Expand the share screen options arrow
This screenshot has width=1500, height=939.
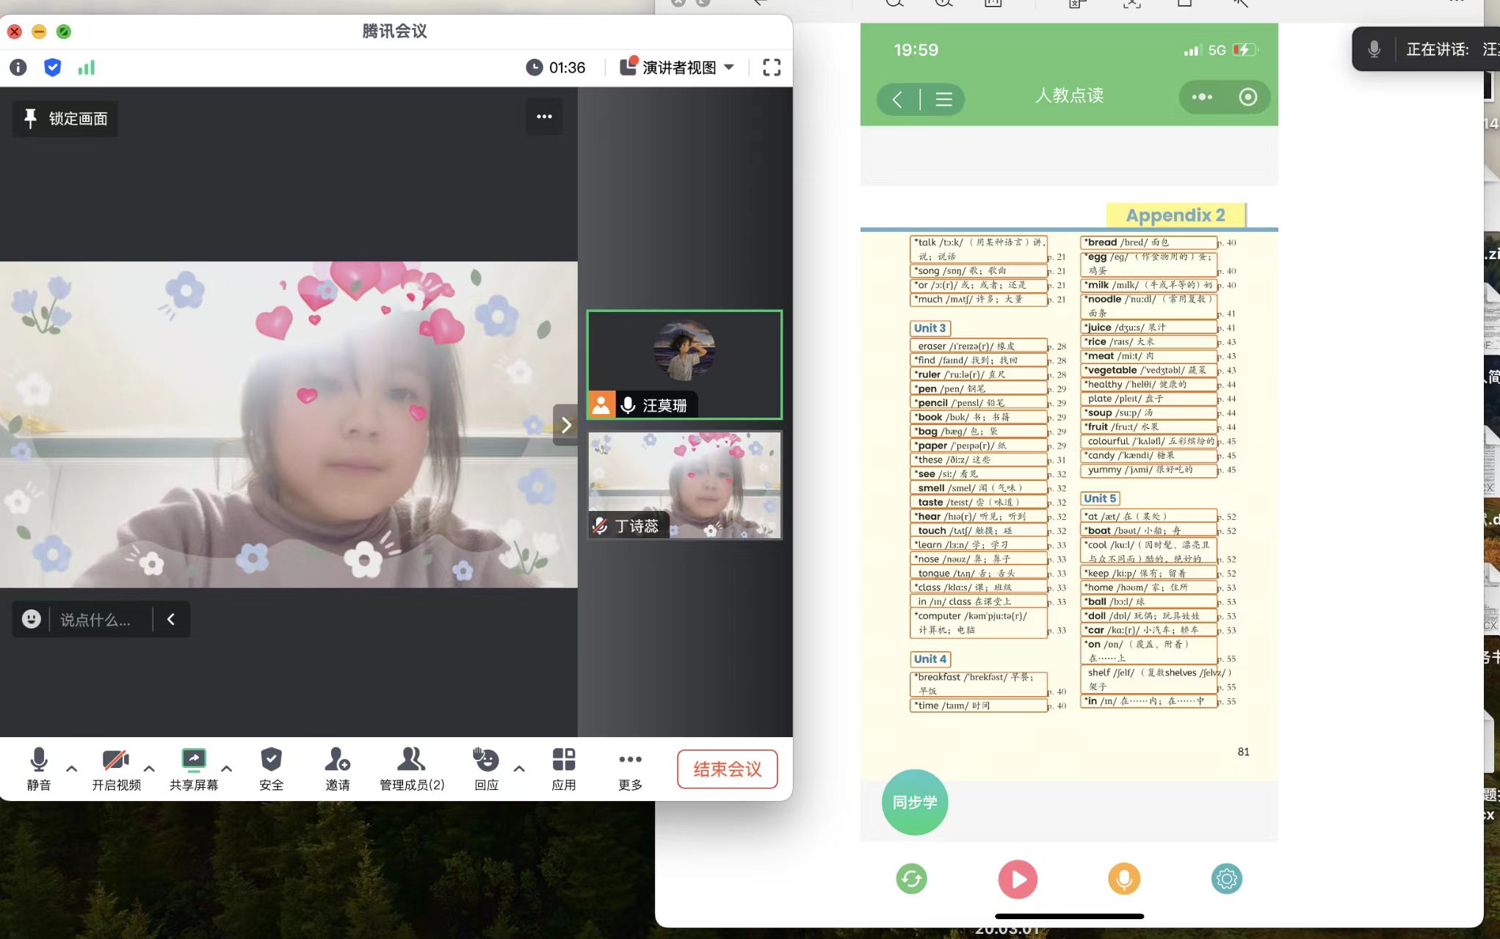pos(227,769)
